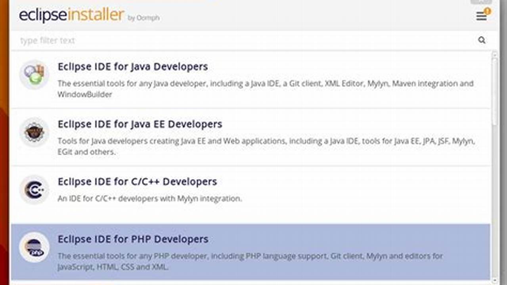
Task: Click the search magnifier icon
Action: (x=482, y=40)
